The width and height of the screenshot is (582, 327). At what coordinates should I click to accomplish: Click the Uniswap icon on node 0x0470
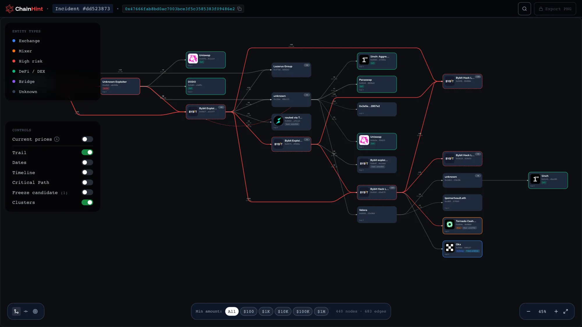point(193,58)
